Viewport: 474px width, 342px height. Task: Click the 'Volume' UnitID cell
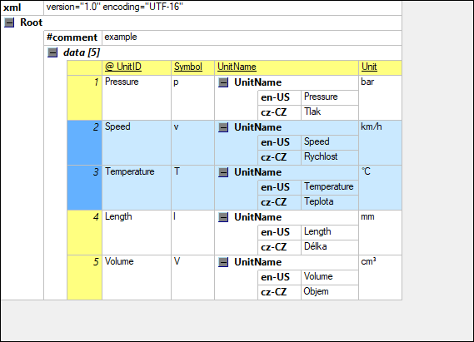137,277
